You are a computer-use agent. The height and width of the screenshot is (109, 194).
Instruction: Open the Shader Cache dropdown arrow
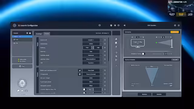click(101, 70)
